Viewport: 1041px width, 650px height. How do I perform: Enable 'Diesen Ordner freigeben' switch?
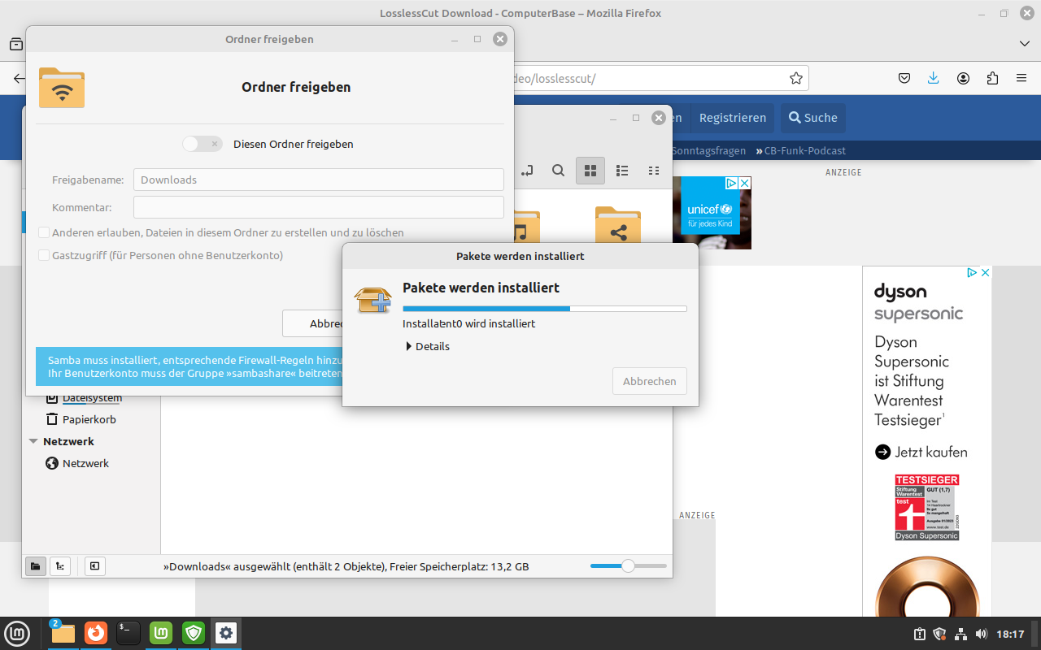(x=203, y=144)
